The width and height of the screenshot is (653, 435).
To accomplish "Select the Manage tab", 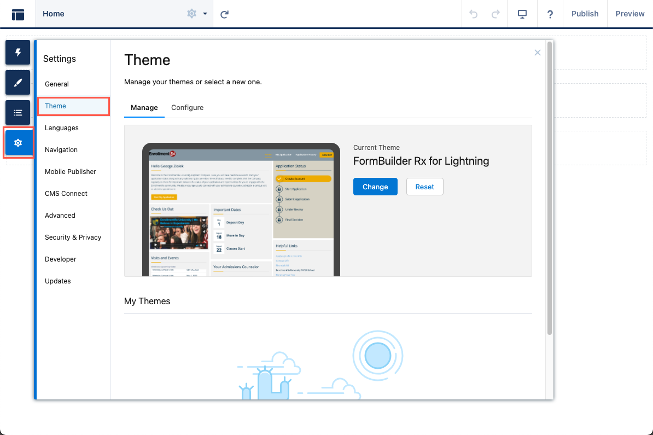I will point(144,108).
